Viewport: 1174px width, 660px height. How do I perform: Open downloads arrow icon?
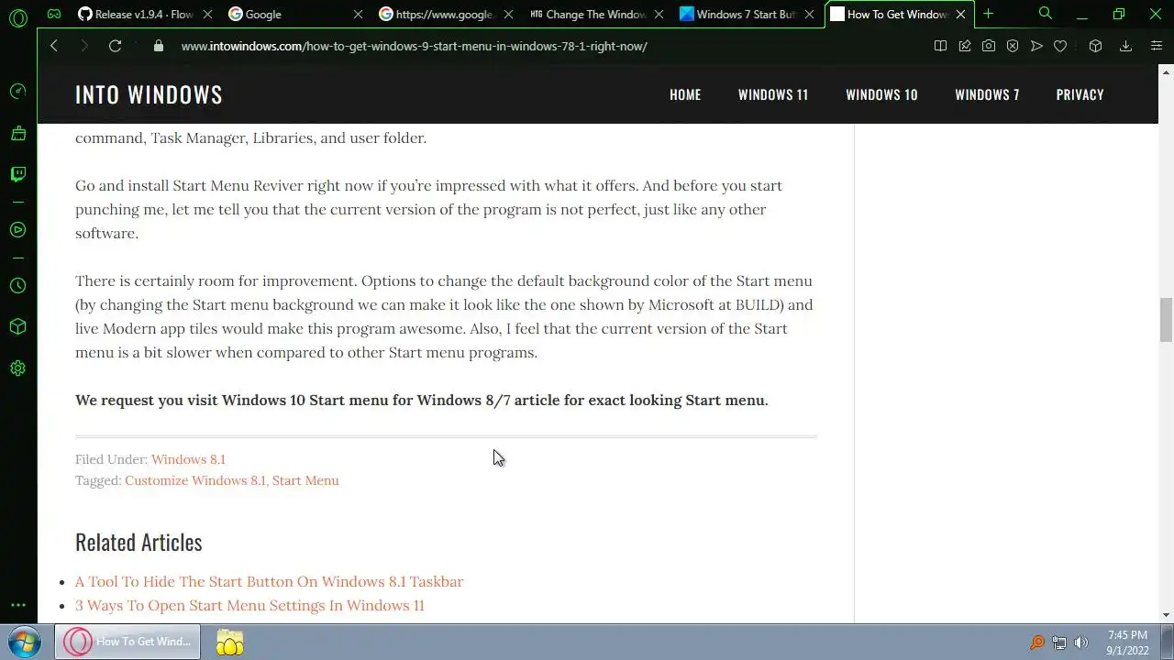(x=1126, y=46)
